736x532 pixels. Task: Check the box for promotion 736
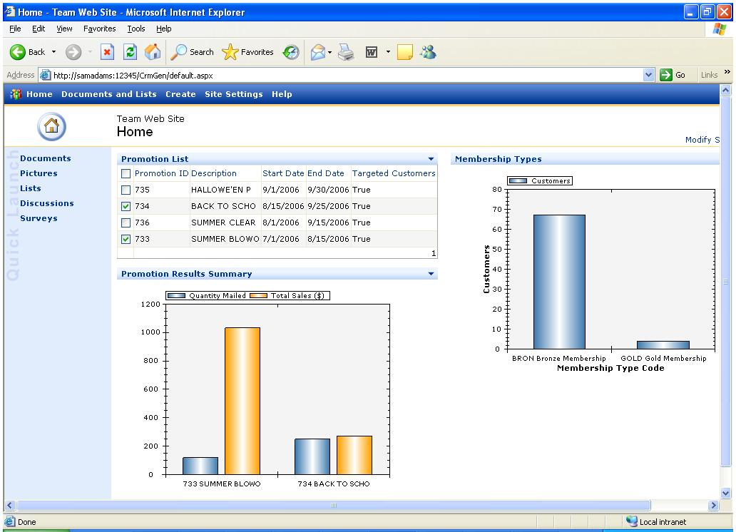pos(126,223)
